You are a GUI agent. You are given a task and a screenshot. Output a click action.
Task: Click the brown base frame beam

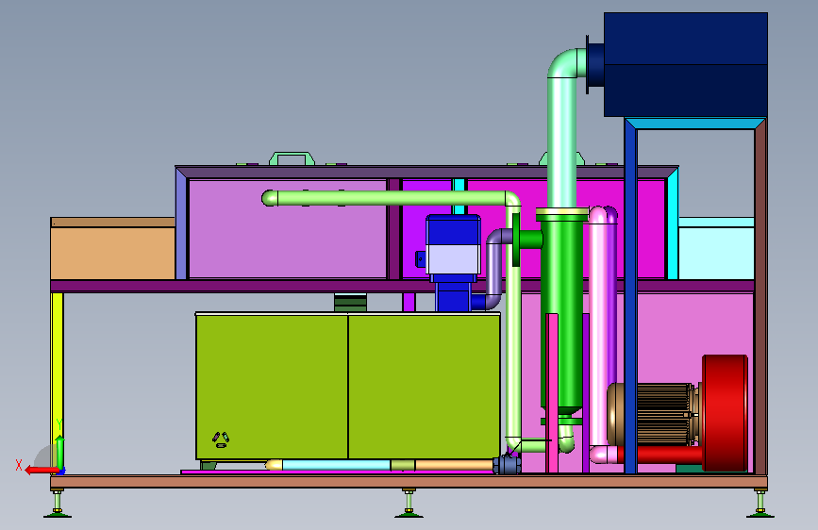(x=409, y=482)
